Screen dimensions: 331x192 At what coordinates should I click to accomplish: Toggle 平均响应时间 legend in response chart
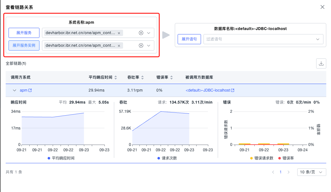[x=61, y=158]
